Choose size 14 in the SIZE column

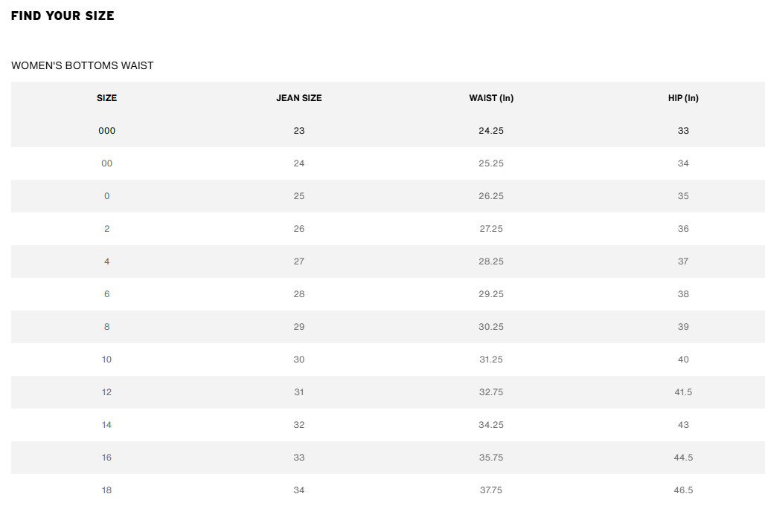tap(106, 425)
